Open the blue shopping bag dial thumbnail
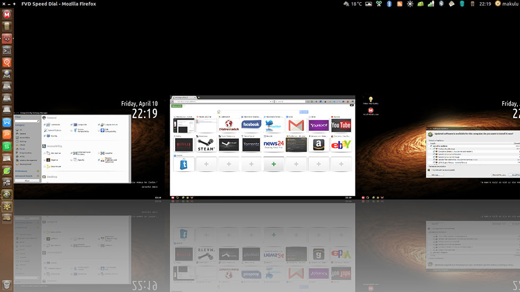 point(184,164)
